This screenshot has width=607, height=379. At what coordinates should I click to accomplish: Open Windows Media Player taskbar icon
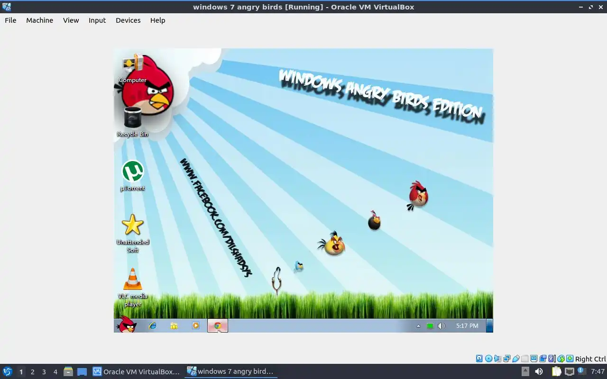[196, 325]
